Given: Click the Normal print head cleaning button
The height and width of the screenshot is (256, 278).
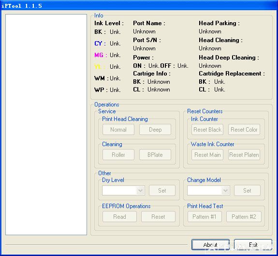Looking at the screenshot, I should click(118, 130).
